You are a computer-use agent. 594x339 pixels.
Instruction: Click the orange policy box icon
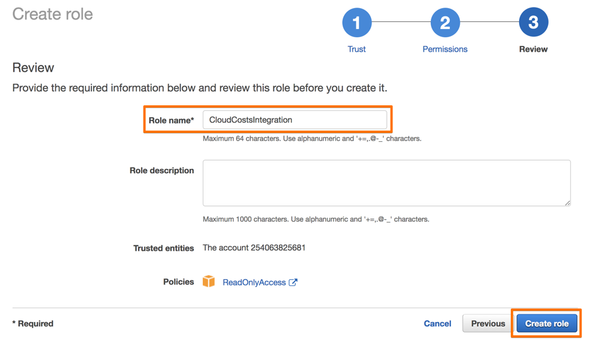click(209, 282)
